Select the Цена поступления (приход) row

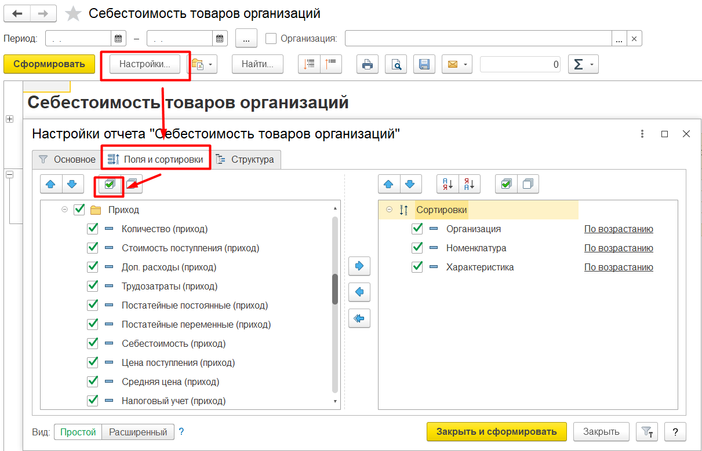185,363
